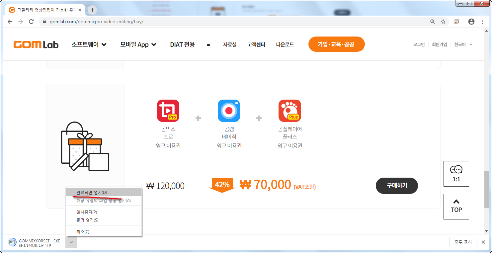
Task: Open the browser zoom magnifier icon
Action: point(432,22)
